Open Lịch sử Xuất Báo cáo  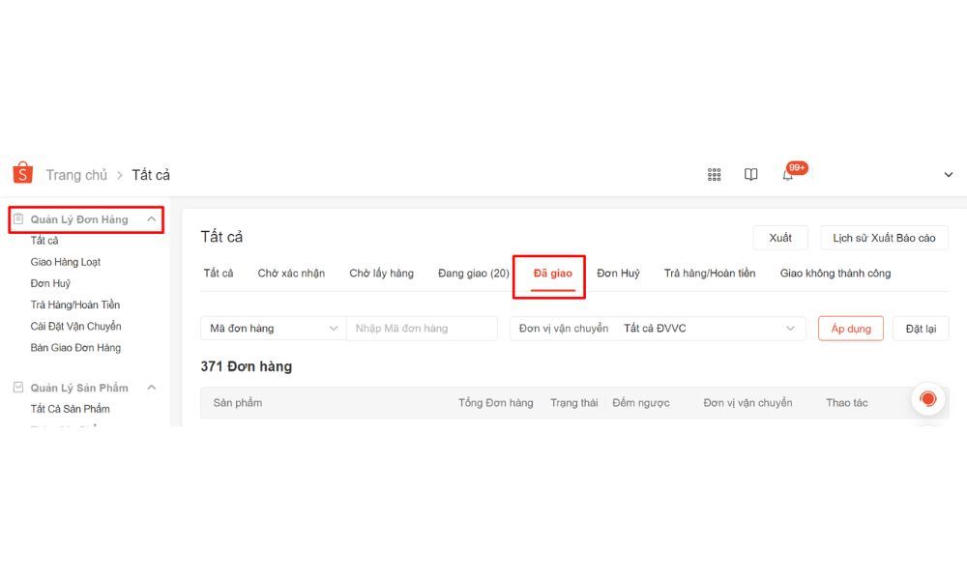coord(885,238)
